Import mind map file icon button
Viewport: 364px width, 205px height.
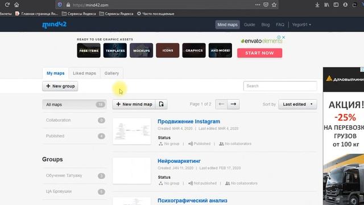162,104
